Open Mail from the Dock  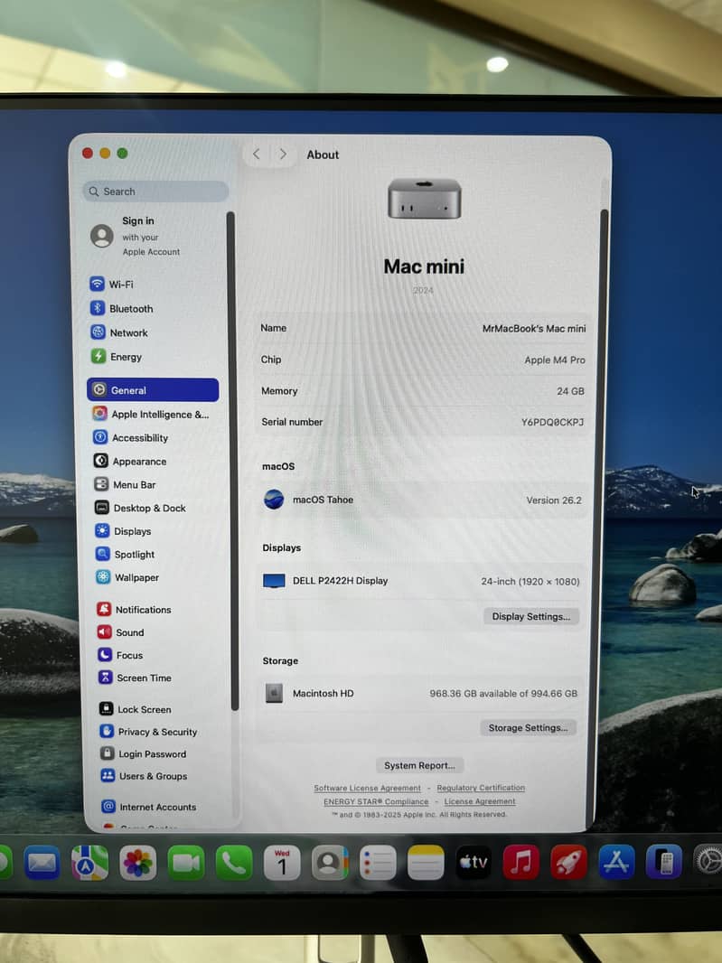(42, 863)
